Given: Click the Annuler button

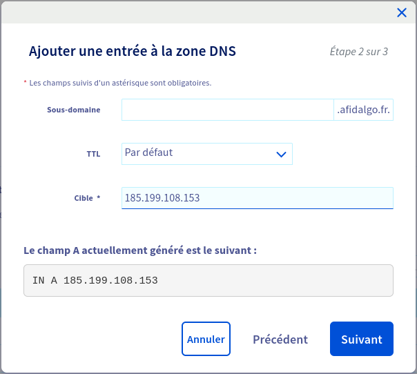Looking at the screenshot, I should click(x=206, y=339).
